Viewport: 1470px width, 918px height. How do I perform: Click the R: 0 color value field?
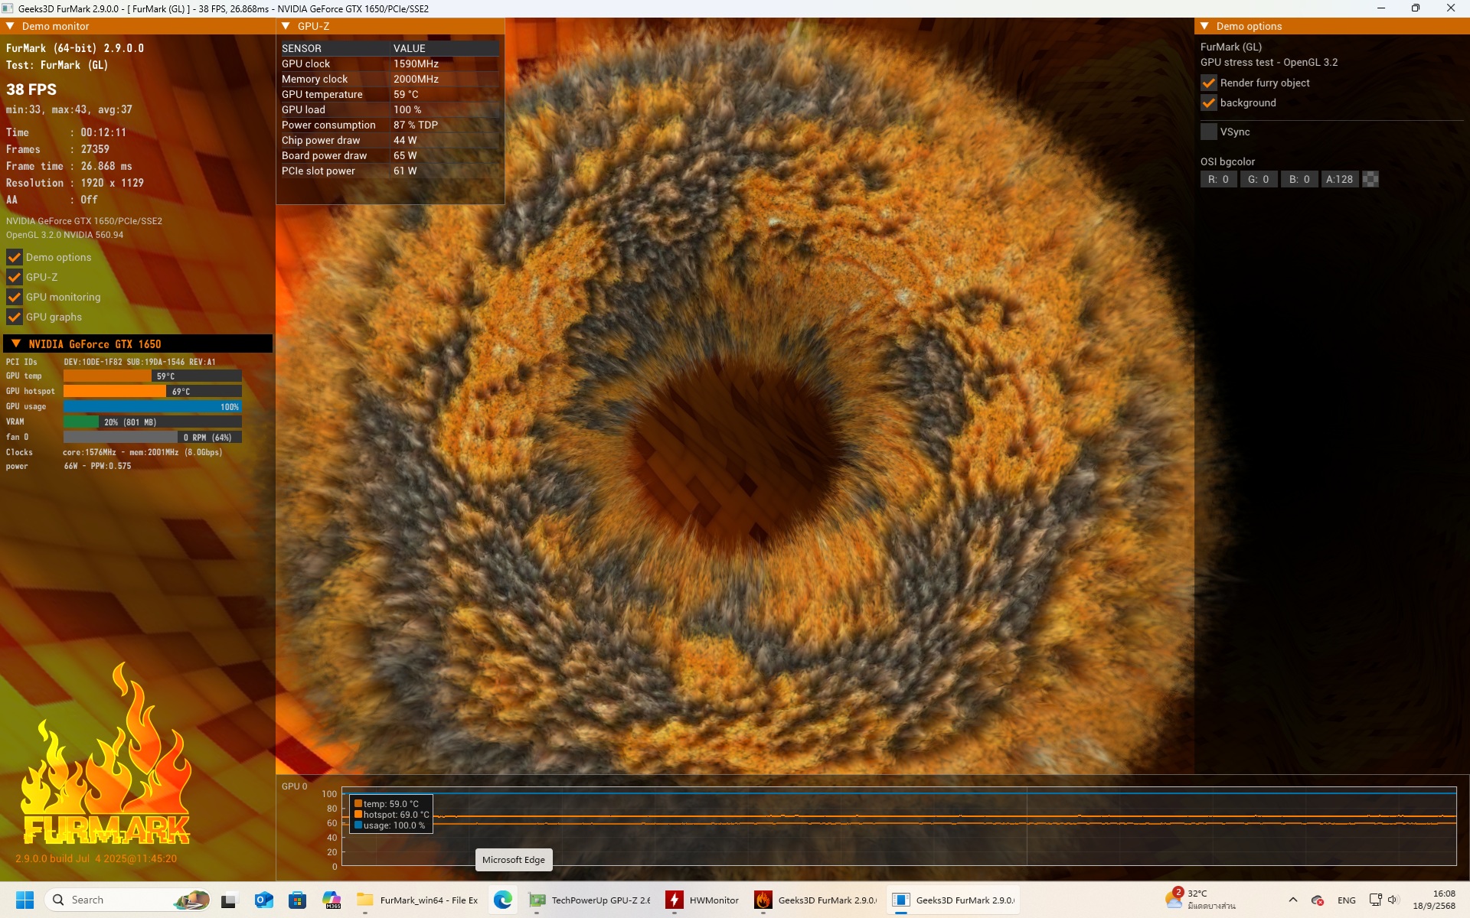coord(1218,179)
